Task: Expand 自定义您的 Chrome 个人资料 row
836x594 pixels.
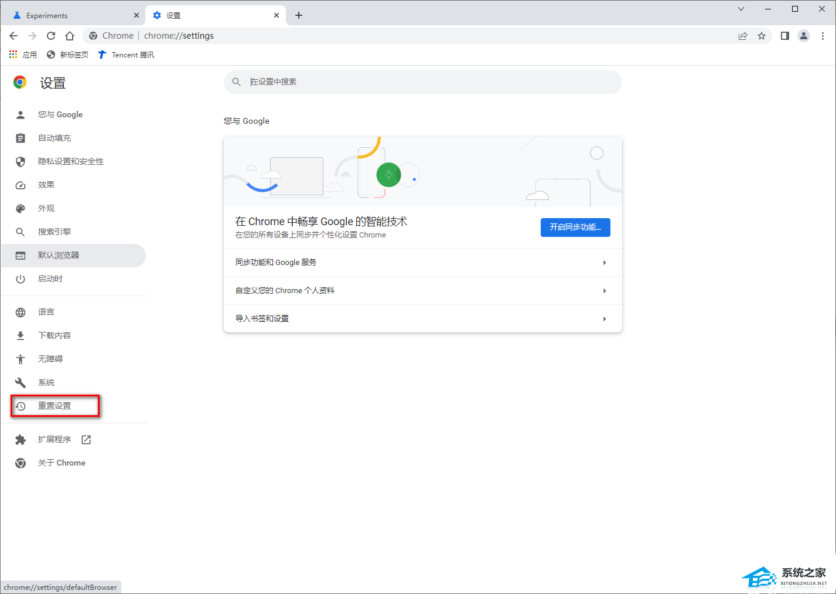Action: [x=422, y=290]
